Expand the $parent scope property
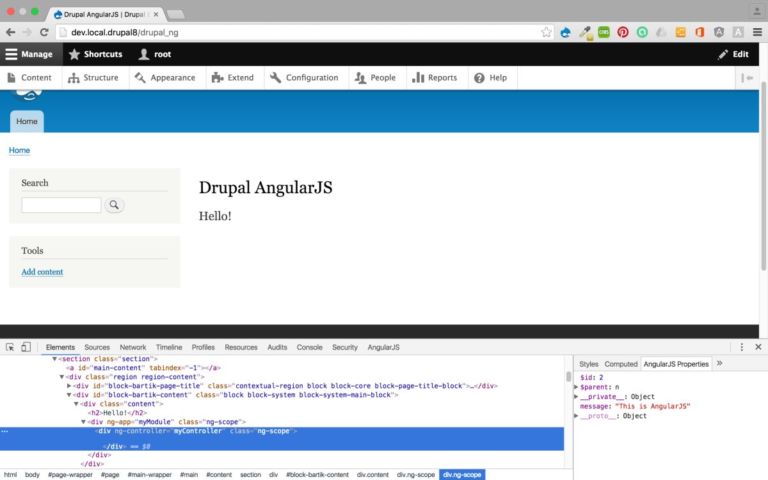Viewport: 768px width, 480px height. click(x=577, y=387)
